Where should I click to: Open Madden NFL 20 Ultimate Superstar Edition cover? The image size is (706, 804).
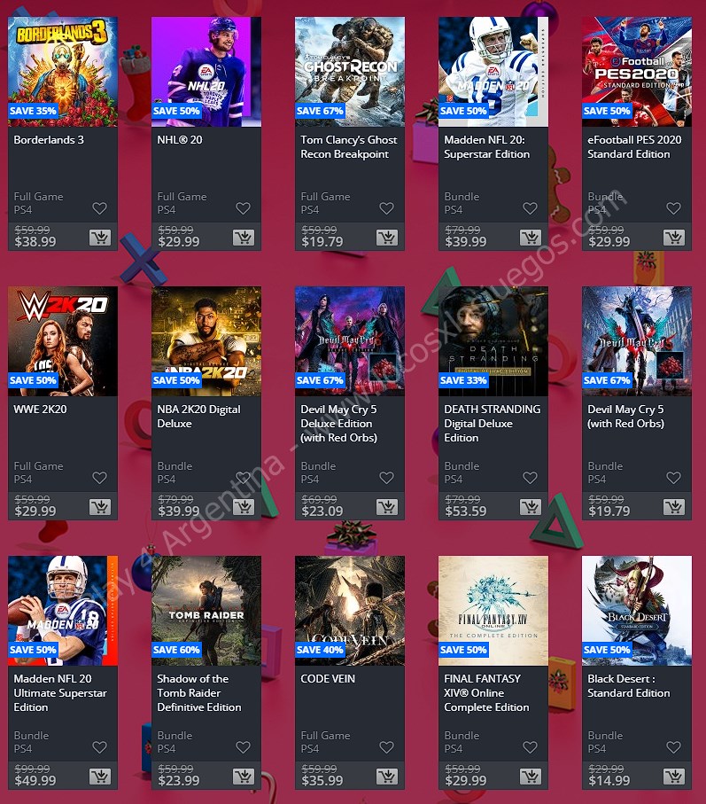tap(63, 611)
